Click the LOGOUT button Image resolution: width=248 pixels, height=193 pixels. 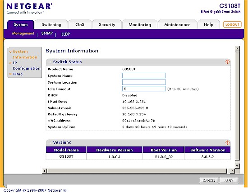pos(232,24)
